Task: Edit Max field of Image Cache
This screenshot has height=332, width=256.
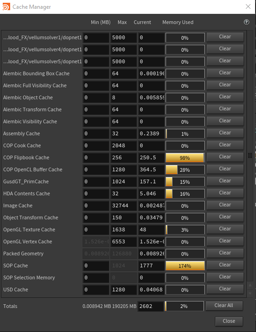Action: pyautogui.click(x=124, y=205)
